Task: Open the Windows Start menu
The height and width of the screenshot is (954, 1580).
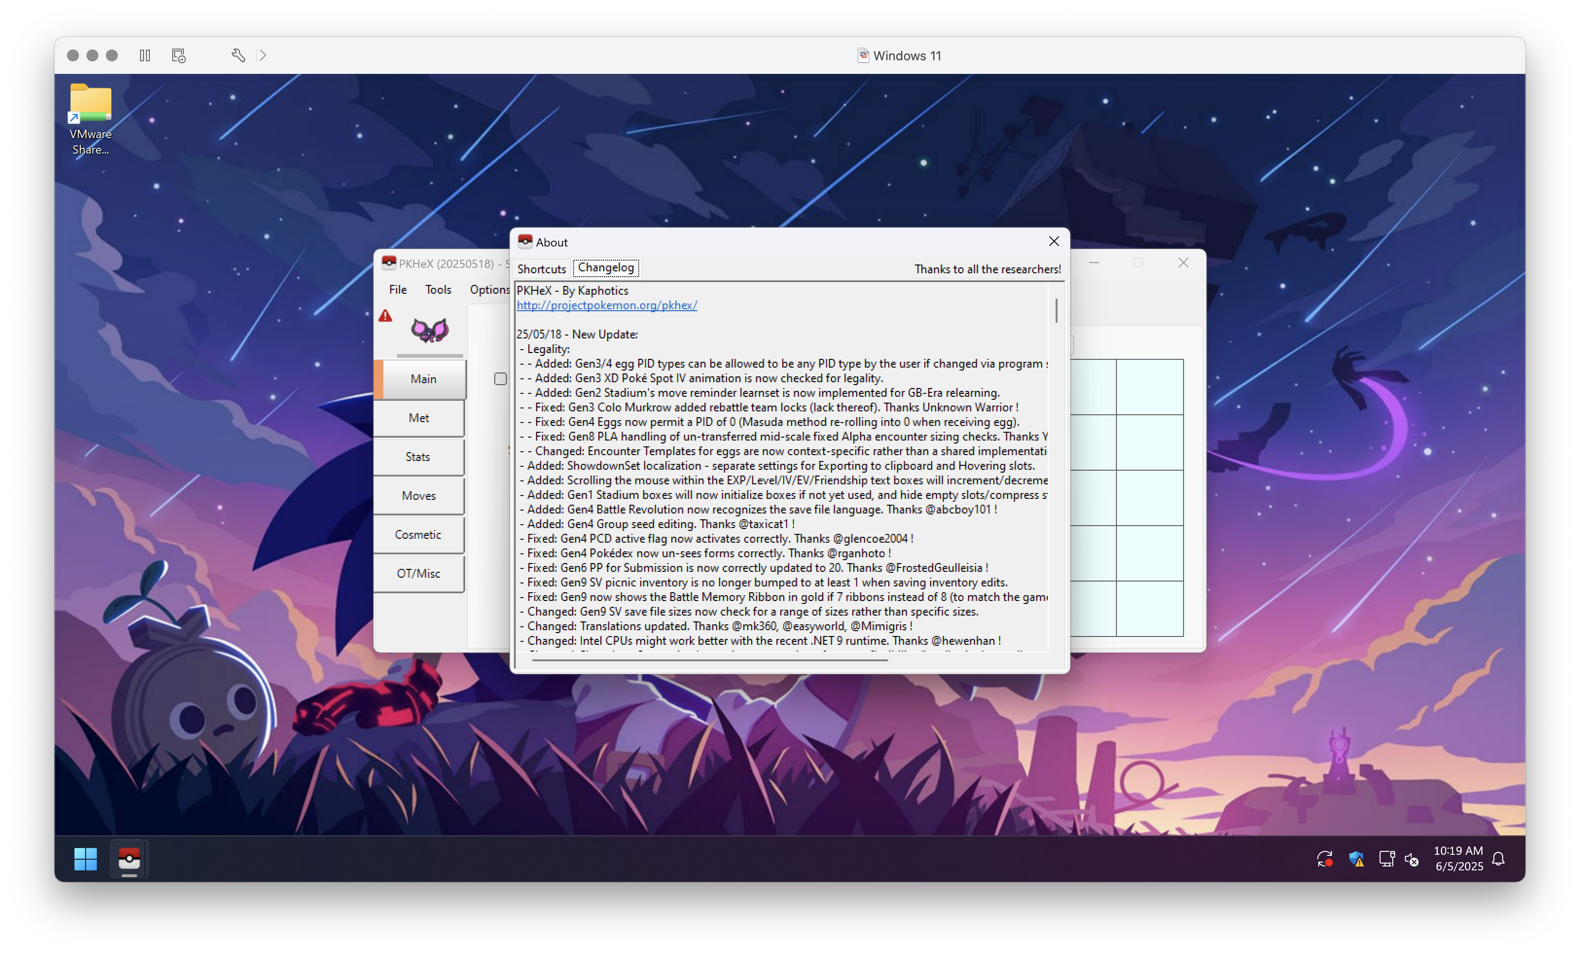Action: (85, 859)
